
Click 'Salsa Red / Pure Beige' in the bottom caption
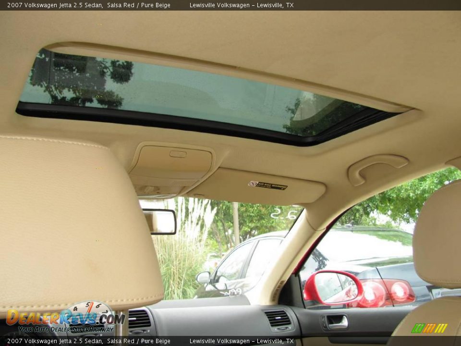(x=138, y=341)
